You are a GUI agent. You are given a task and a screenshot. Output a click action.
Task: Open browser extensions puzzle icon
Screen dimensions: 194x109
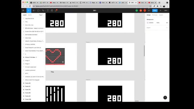157,6
